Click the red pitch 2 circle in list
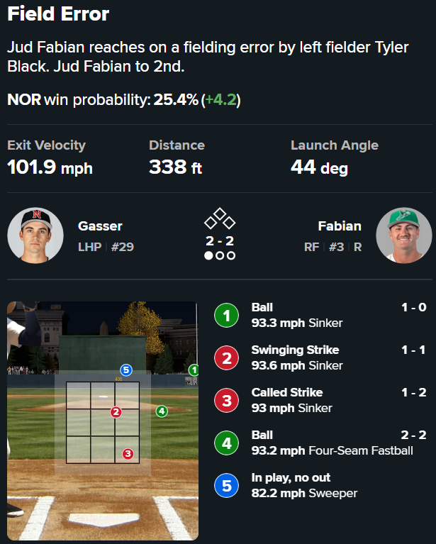The width and height of the screenshot is (436, 544). click(226, 357)
